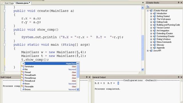The image size is (183, 103).
Task: Click the editor vertical scrollbar thumb
Action: click(142, 48)
